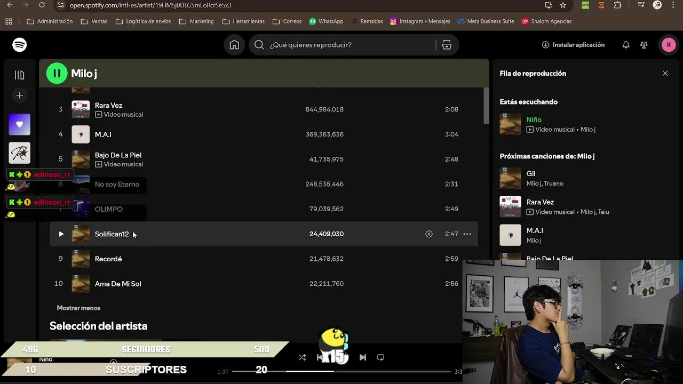Toggle shuffle in the player bar
Image resolution: width=683 pixels, height=384 pixels.
coord(302,357)
